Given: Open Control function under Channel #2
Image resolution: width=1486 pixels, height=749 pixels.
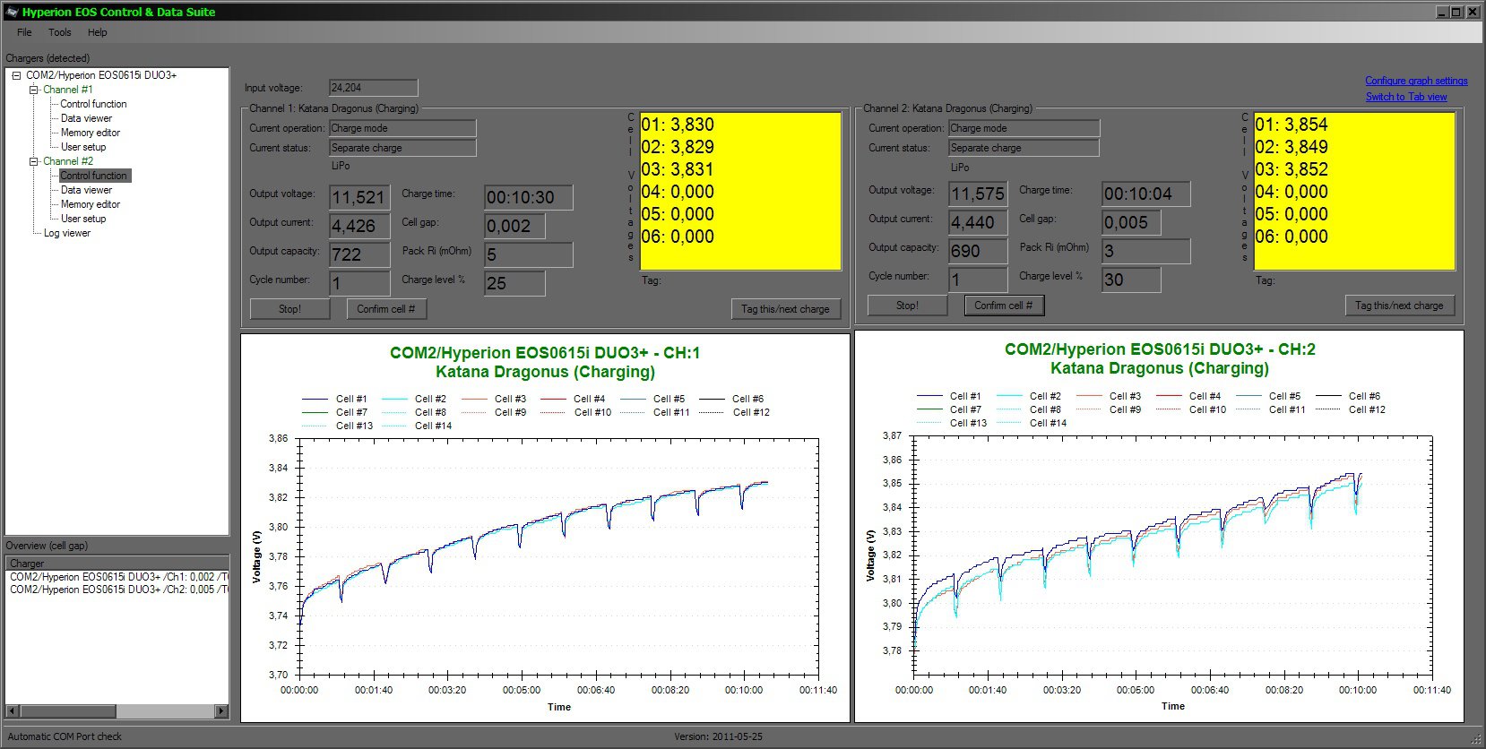Looking at the screenshot, I should pos(94,176).
